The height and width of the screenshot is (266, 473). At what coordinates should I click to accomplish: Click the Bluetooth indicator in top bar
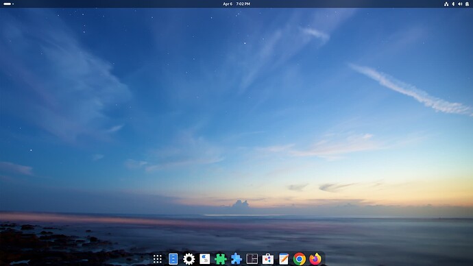coord(453,4)
